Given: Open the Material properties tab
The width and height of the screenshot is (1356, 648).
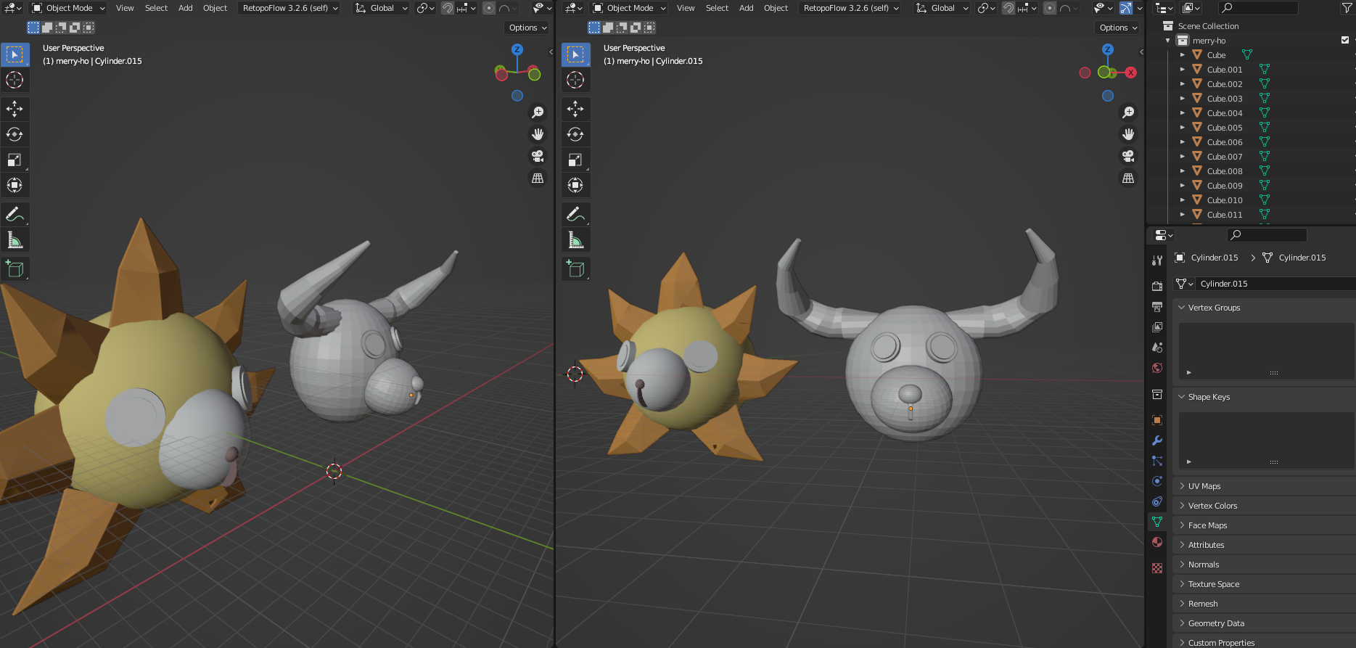Looking at the screenshot, I should coord(1157,542).
